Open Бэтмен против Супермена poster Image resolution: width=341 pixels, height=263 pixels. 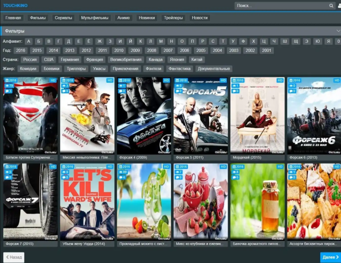[31, 116]
